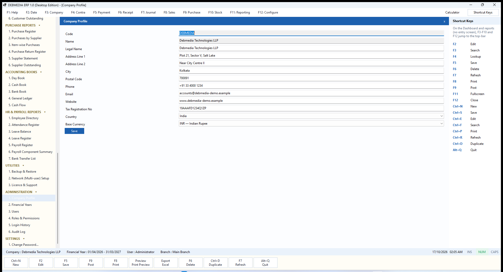The width and height of the screenshot is (503, 272).
Task: Click the Ctrl+D Duplicate button in bottom bar
Action: click(215, 263)
